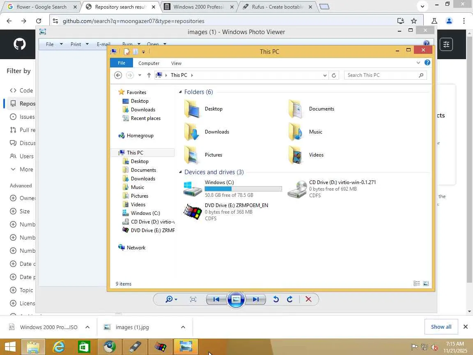Add Topic advanced filter on GitHub
This screenshot has height=355, width=473.
pos(22,290)
